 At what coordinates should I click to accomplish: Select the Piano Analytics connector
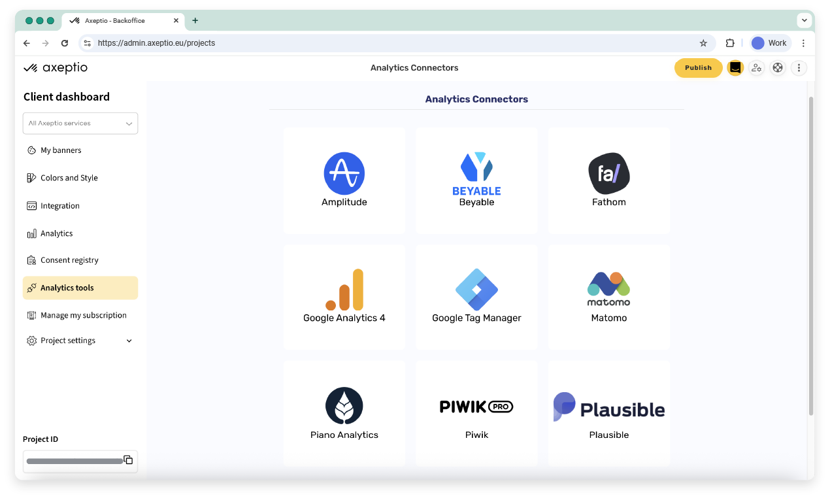coord(344,412)
